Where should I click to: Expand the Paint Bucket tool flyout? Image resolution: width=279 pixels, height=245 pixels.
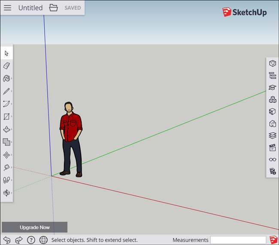point(11,79)
